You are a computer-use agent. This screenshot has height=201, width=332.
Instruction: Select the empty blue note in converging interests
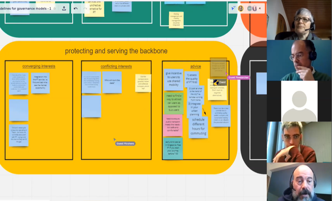pos(19,110)
